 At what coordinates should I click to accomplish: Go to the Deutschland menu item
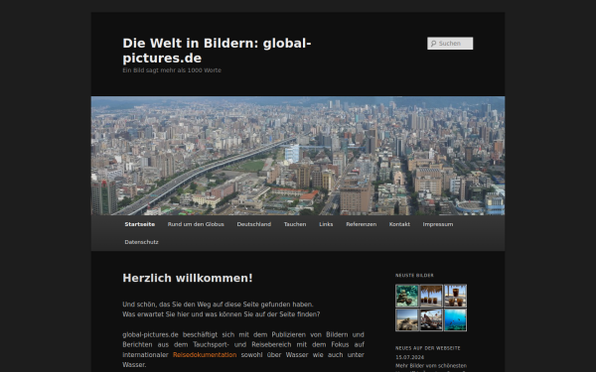[x=254, y=224]
